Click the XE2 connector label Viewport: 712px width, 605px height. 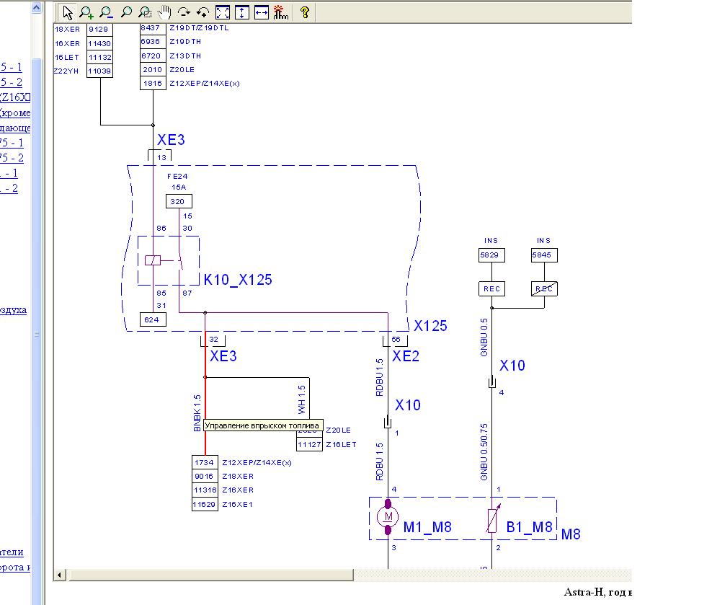[406, 356]
